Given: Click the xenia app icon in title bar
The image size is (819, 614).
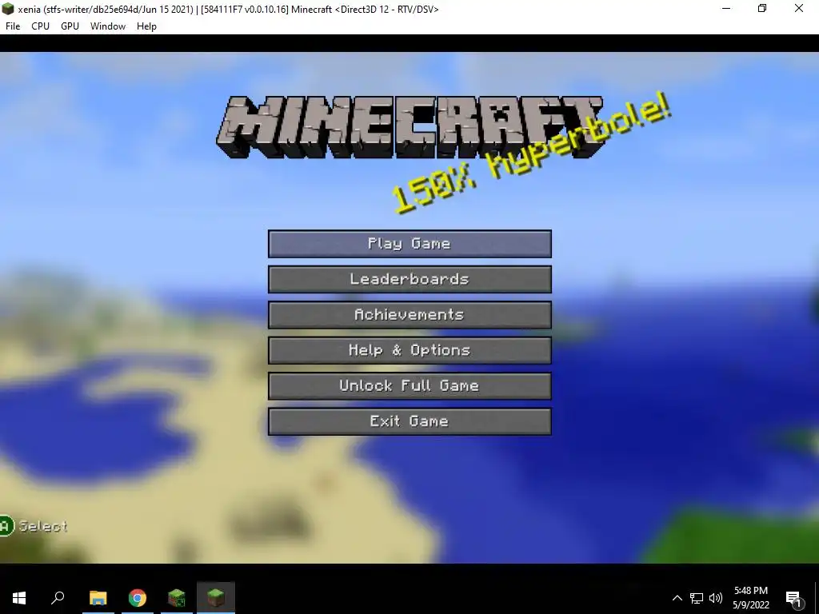Looking at the screenshot, I should [x=8, y=9].
